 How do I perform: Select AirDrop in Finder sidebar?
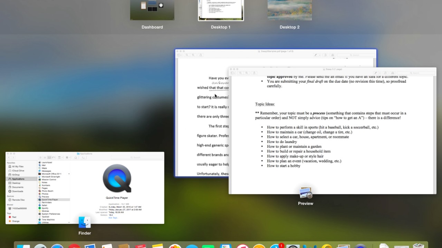[x=16, y=175]
